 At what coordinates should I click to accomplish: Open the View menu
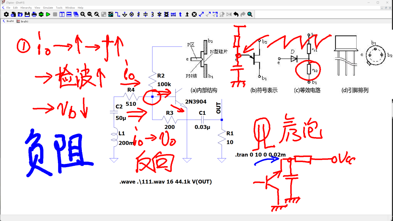(37, 8)
